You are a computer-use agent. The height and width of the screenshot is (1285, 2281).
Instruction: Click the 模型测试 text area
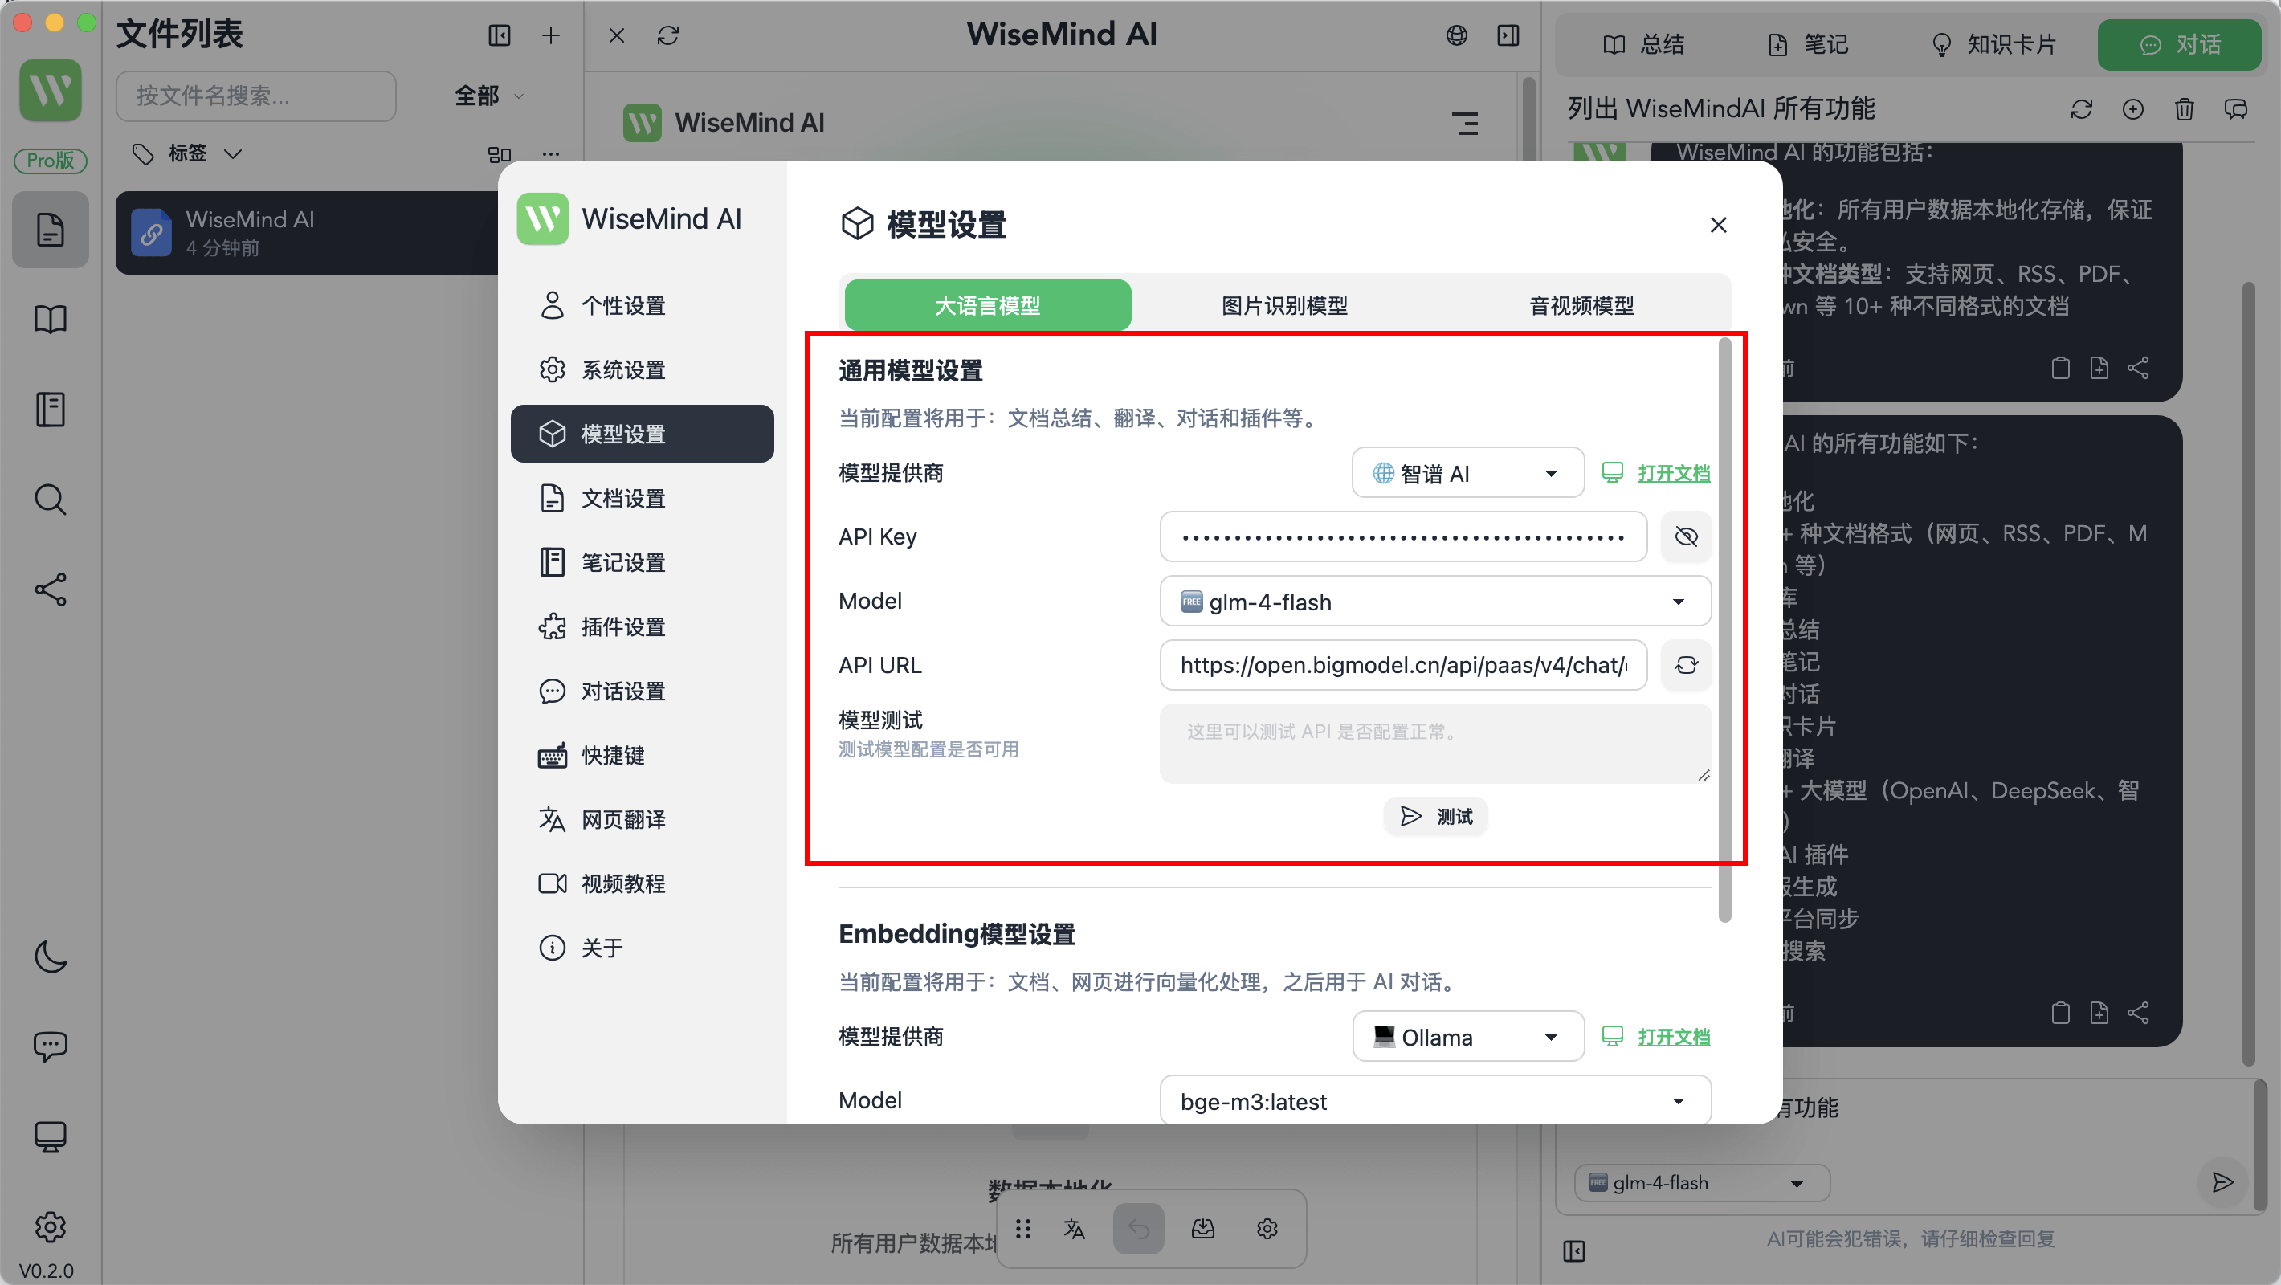(1434, 743)
